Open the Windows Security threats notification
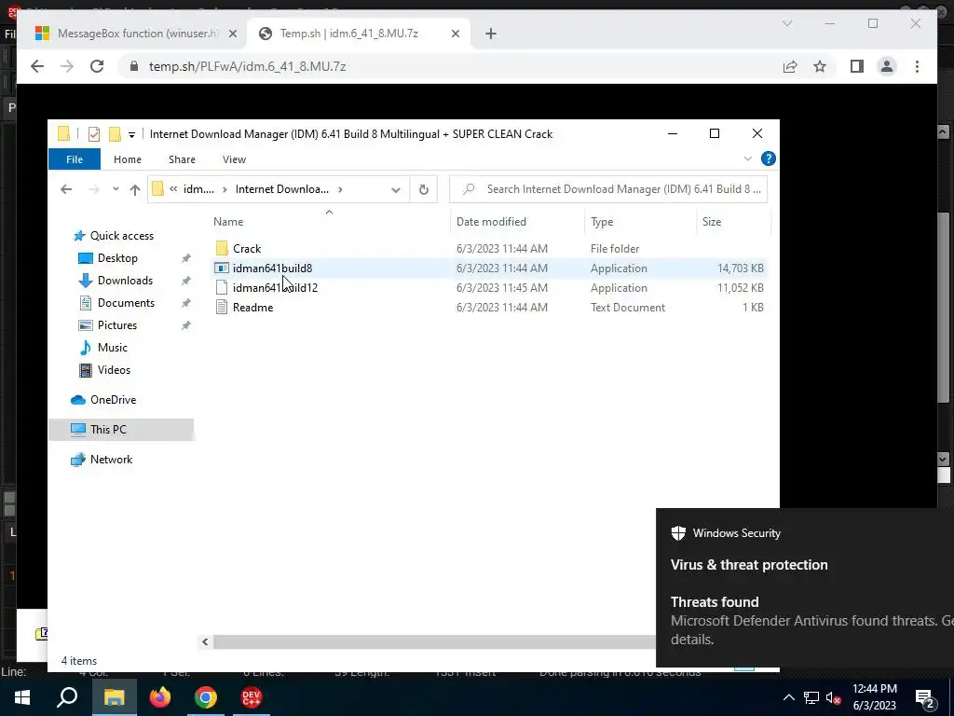This screenshot has height=716, width=954. click(x=805, y=587)
